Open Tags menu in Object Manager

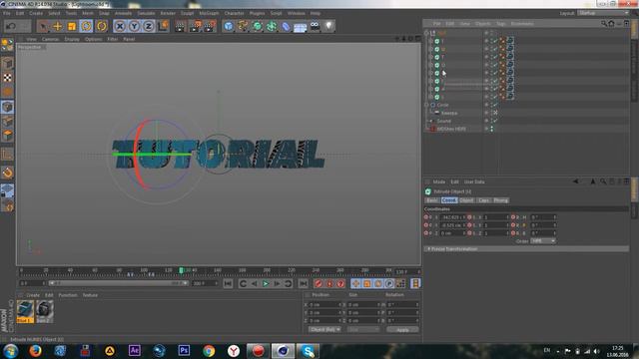point(501,24)
